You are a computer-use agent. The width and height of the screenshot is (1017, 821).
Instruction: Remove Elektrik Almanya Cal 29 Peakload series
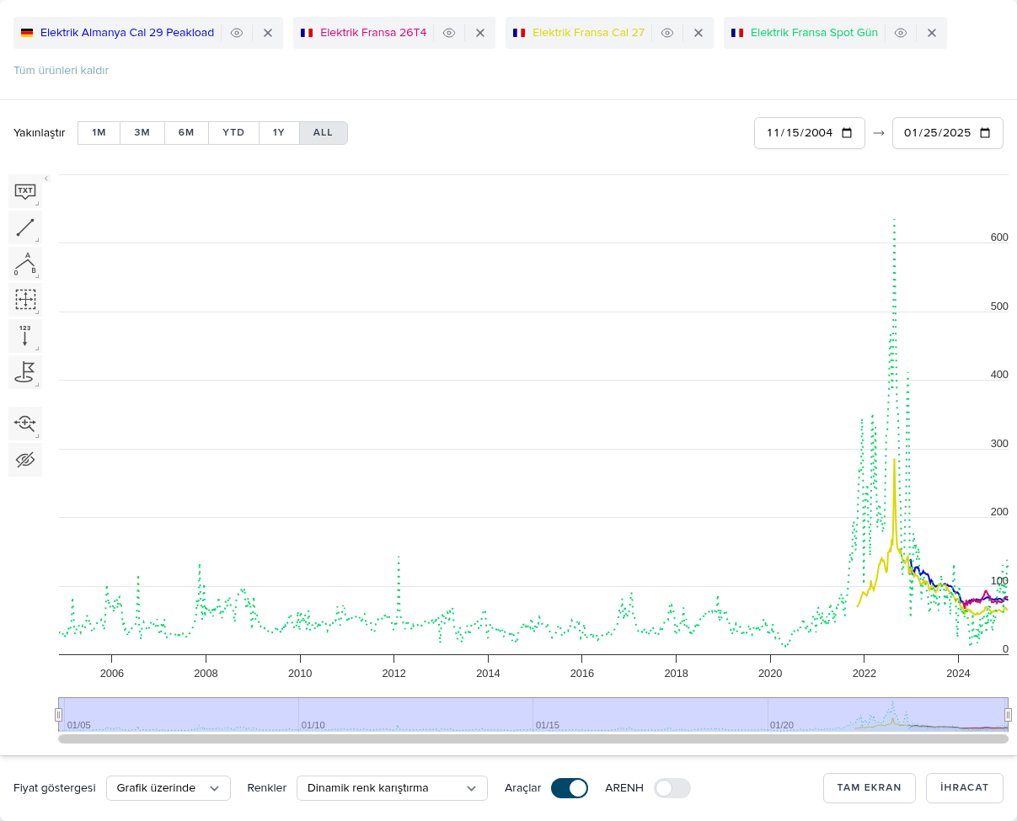pos(268,33)
